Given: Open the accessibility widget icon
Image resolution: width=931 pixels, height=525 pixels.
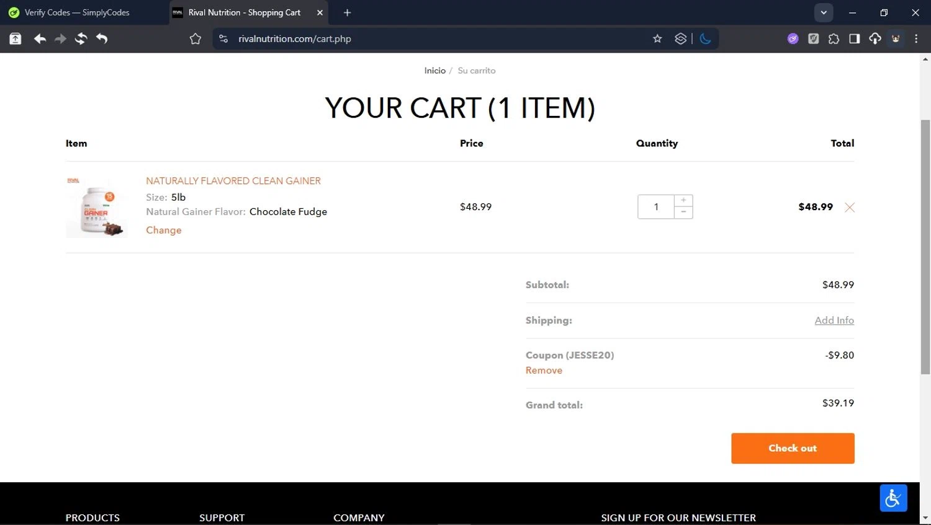Looking at the screenshot, I should (x=893, y=498).
